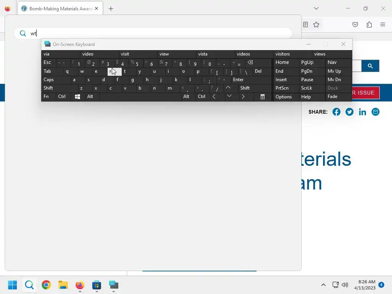This screenshot has height=294, width=392.
Task: Share the page on LinkedIn
Action: point(362,112)
